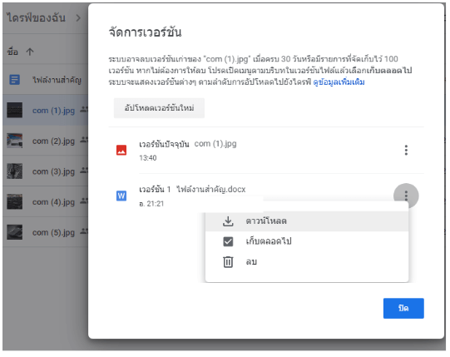Image resolution: width=450 pixels, height=357 pixels.
Task: Select the com (3).jpg file thumbnail
Action: (x=15, y=171)
